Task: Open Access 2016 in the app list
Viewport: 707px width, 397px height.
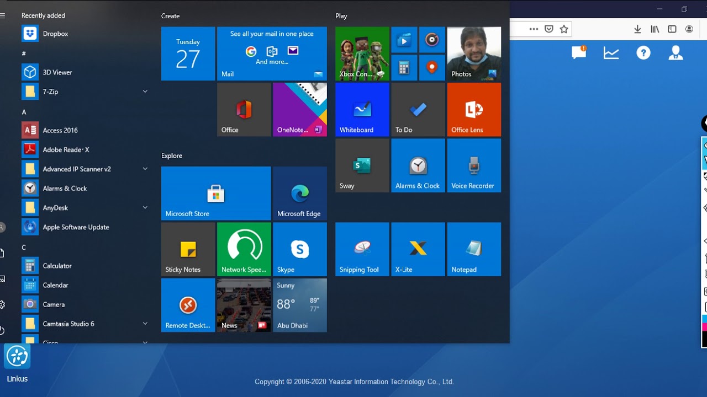Action: pyautogui.click(x=85, y=130)
